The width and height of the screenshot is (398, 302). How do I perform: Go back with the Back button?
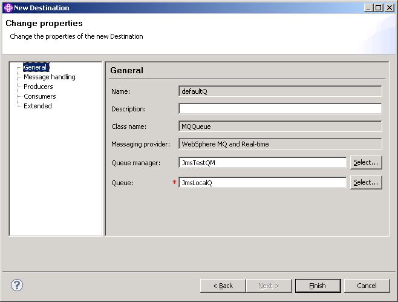[223, 286]
